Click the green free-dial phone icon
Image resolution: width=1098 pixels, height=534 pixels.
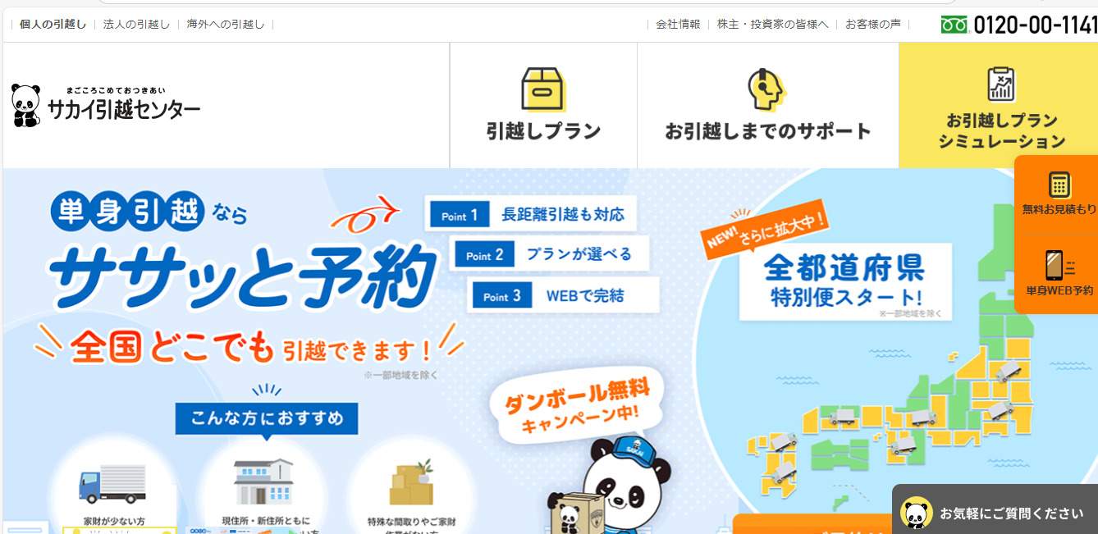pyautogui.click(x=954, y=25)
